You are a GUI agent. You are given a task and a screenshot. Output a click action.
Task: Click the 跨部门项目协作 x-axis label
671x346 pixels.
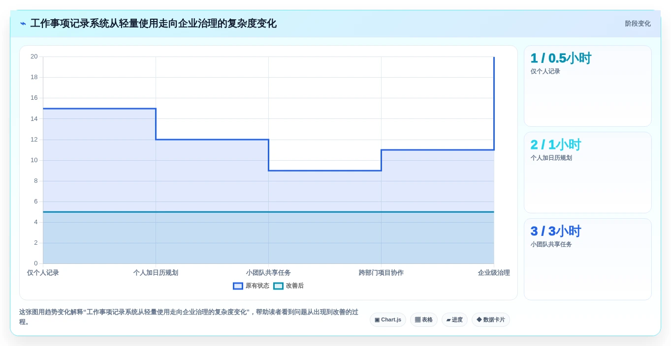point(381,273)
